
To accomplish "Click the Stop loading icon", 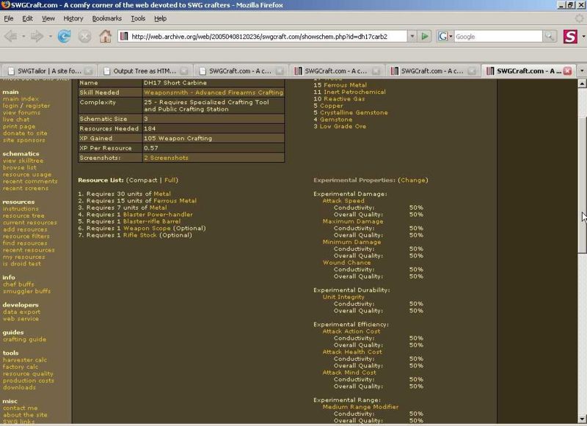I will tap(85, 36).
